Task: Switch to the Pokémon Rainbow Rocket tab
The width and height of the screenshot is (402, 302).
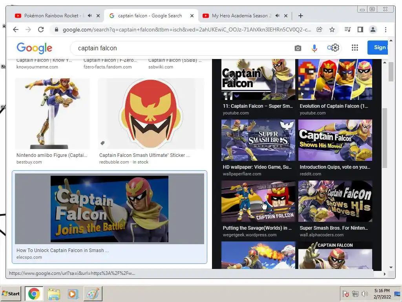Action: pos(53,16)
